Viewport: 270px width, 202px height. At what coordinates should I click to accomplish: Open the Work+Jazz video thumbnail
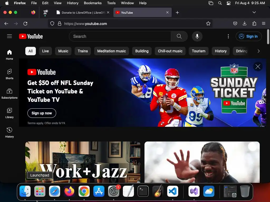pyautogui.click(x=83, y=162)
